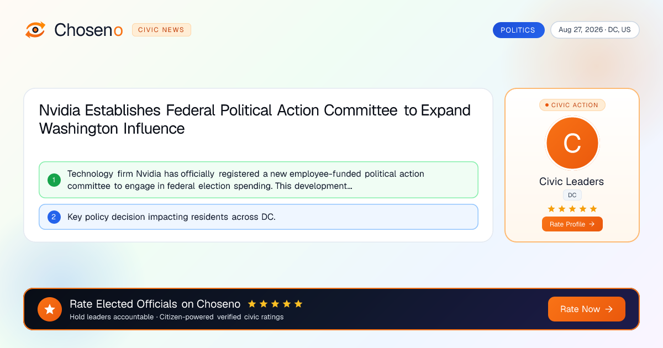Open the Nvidia Federal PAC headline

[255, 119]
